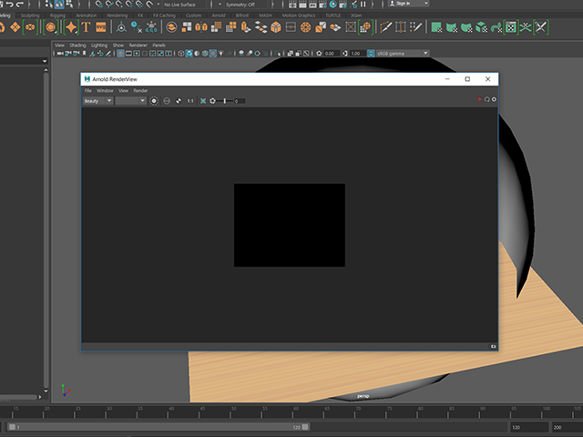Click the green Planar UV mapping icon

[x=436, y=27]
